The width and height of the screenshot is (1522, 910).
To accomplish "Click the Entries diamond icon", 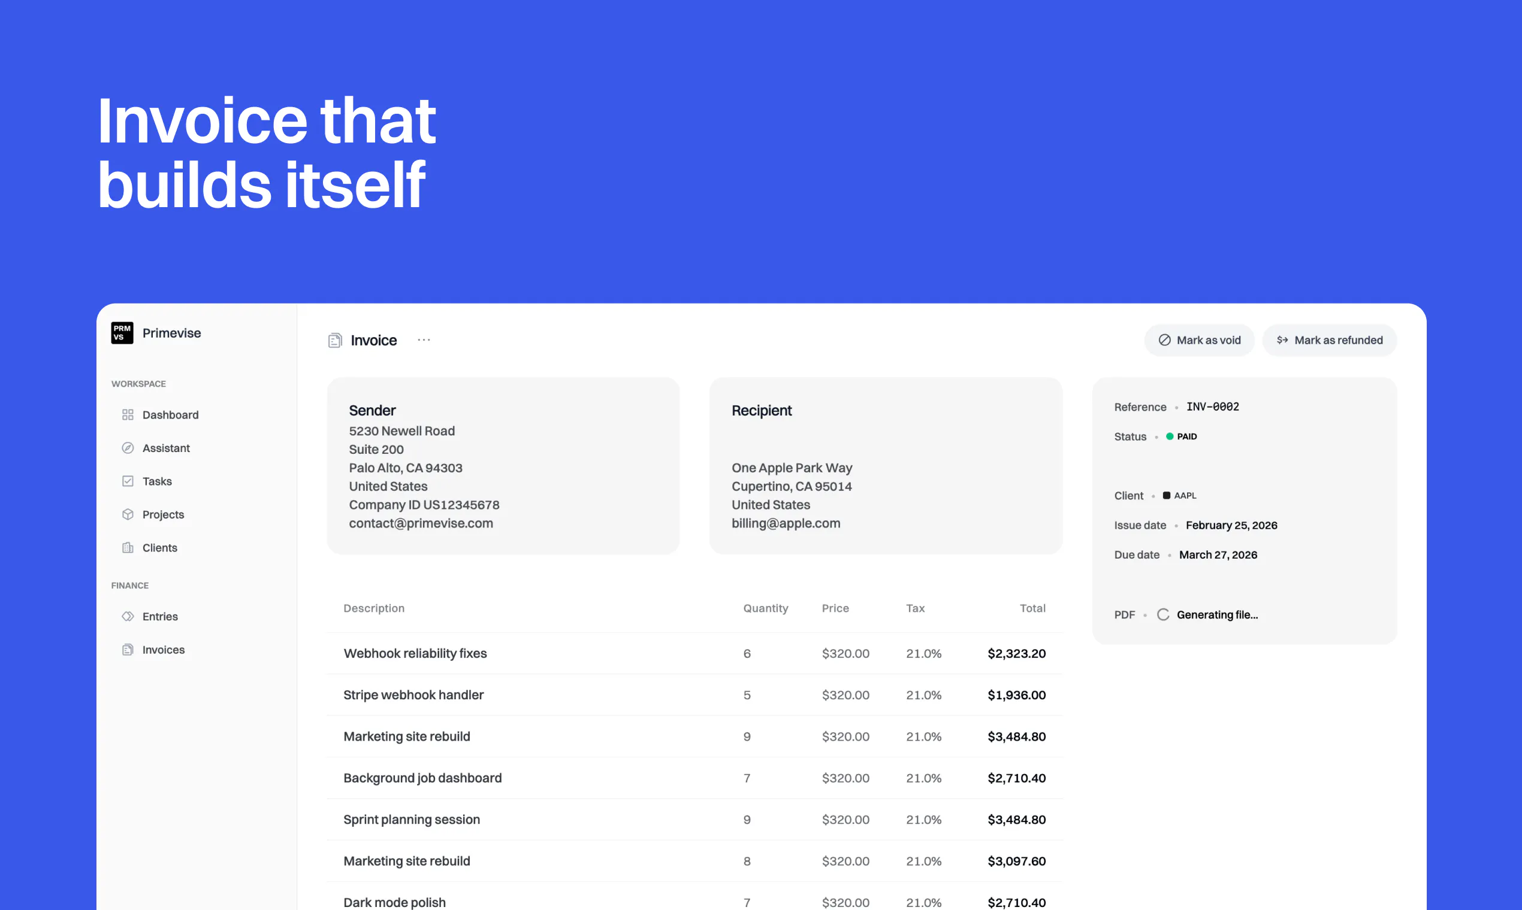I will coord(128,616).
